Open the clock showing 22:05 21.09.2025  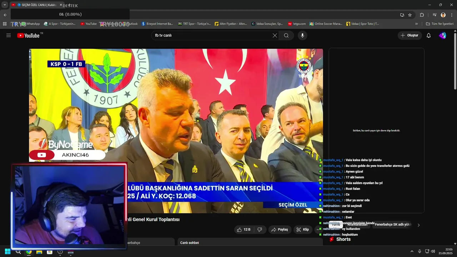(446, 251)
